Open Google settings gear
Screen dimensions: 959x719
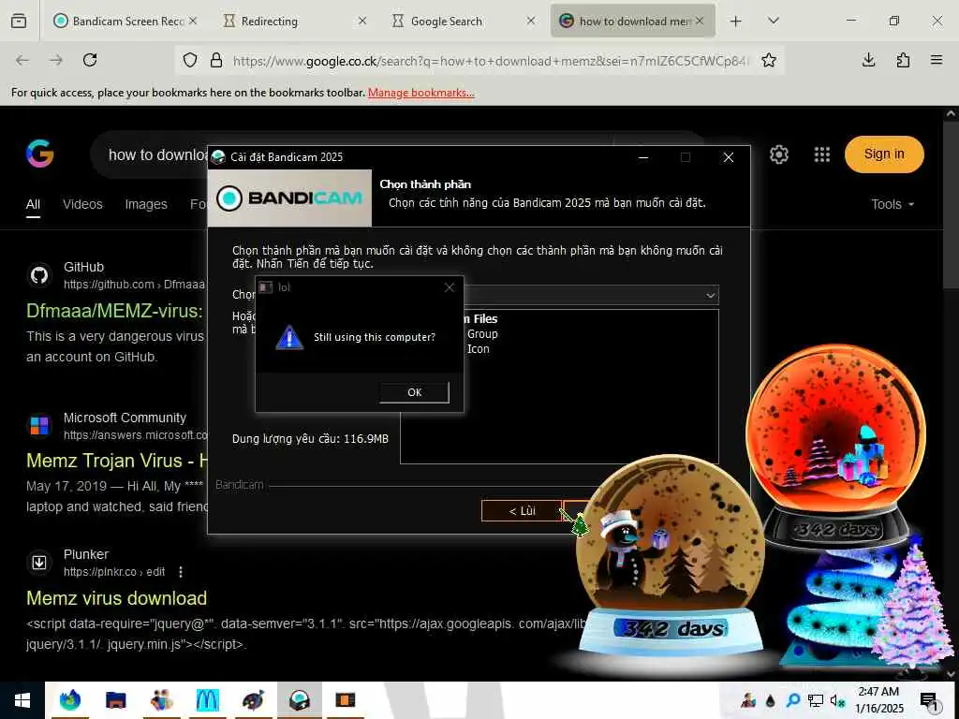778,154
